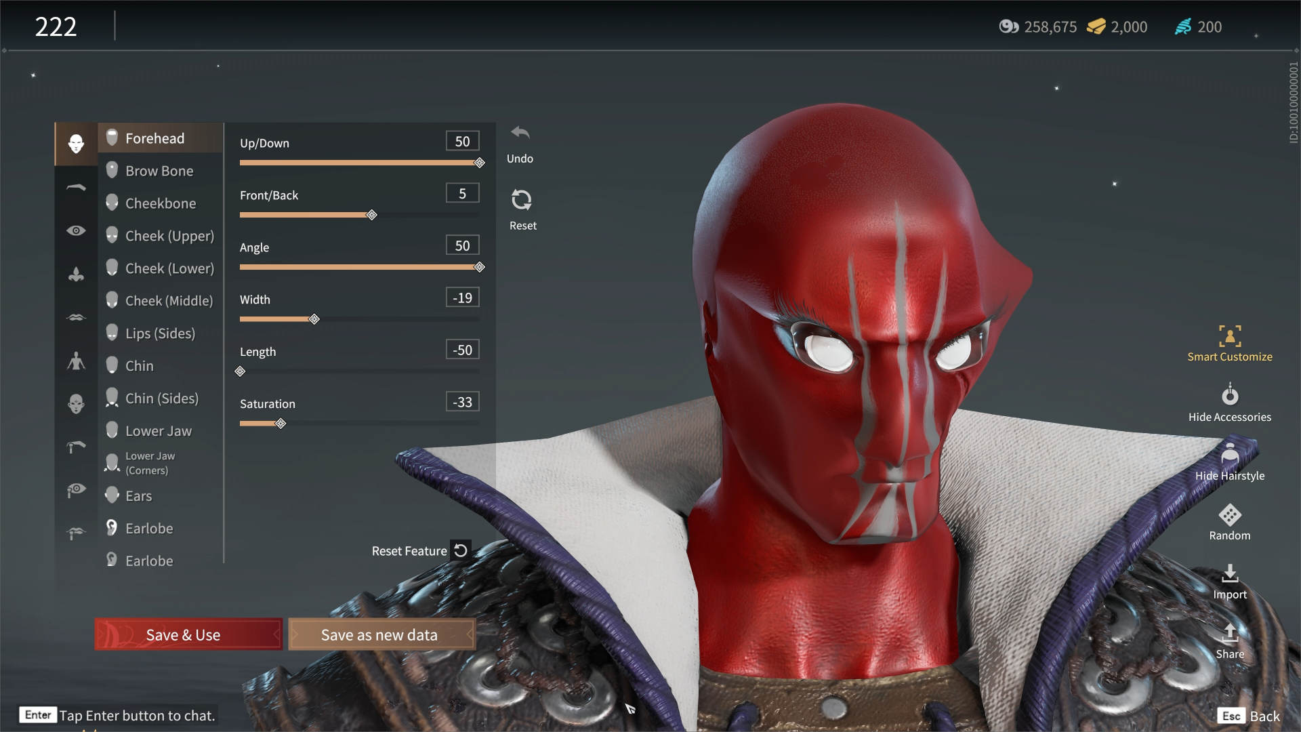Viewport: 1301px width, 732px height.
Task: Select the Chin (Sides) feature
Action: pos(162,399)
